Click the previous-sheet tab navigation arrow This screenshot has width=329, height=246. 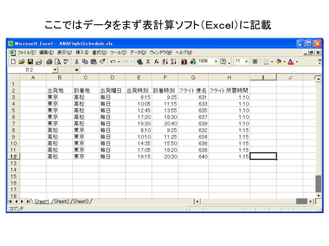point(16,201)
